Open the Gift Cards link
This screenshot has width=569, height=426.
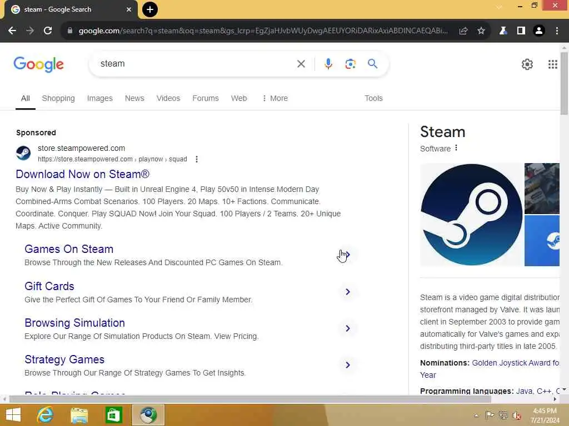click(49, 286)
